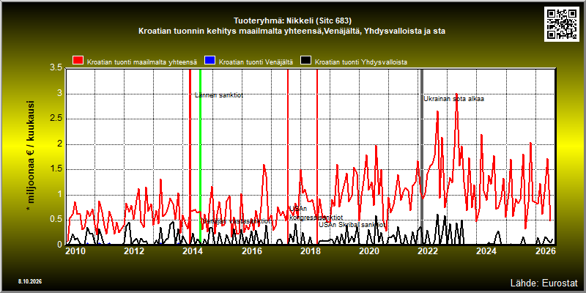The height and width of the screenshot is (293, 586).
Task: Click the y-axis value 1.5
Action: (x=56, y=169)
